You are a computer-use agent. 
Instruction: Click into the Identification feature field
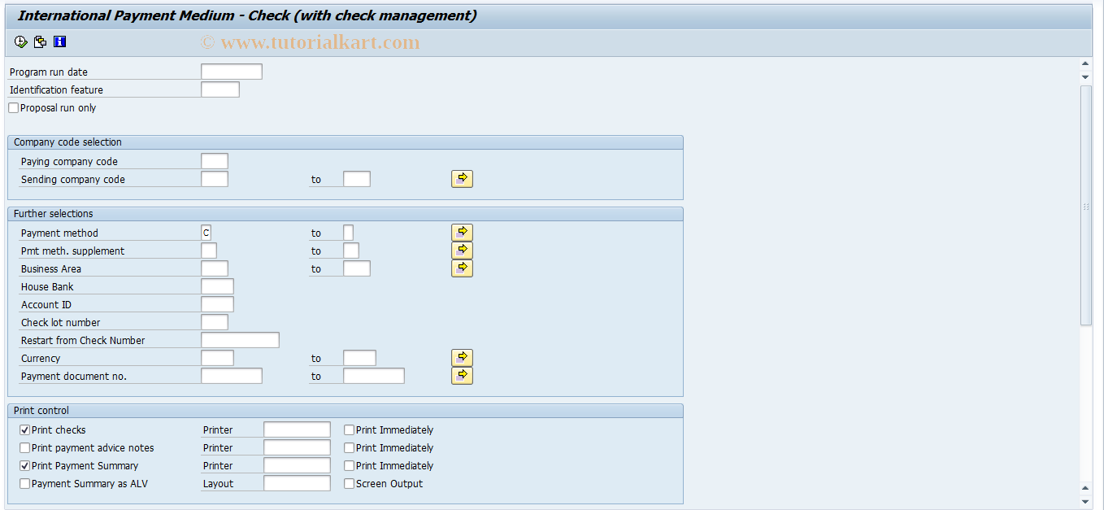[x=220, y=89]
